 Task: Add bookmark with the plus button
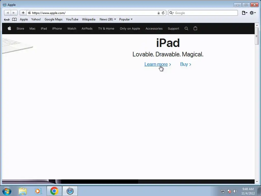(x=23, y=13)
